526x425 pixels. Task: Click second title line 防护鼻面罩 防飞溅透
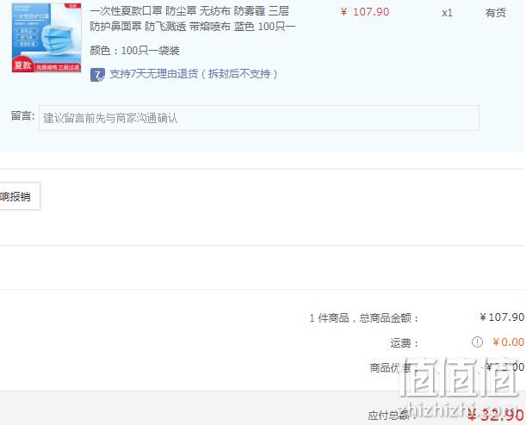(193, 26)
